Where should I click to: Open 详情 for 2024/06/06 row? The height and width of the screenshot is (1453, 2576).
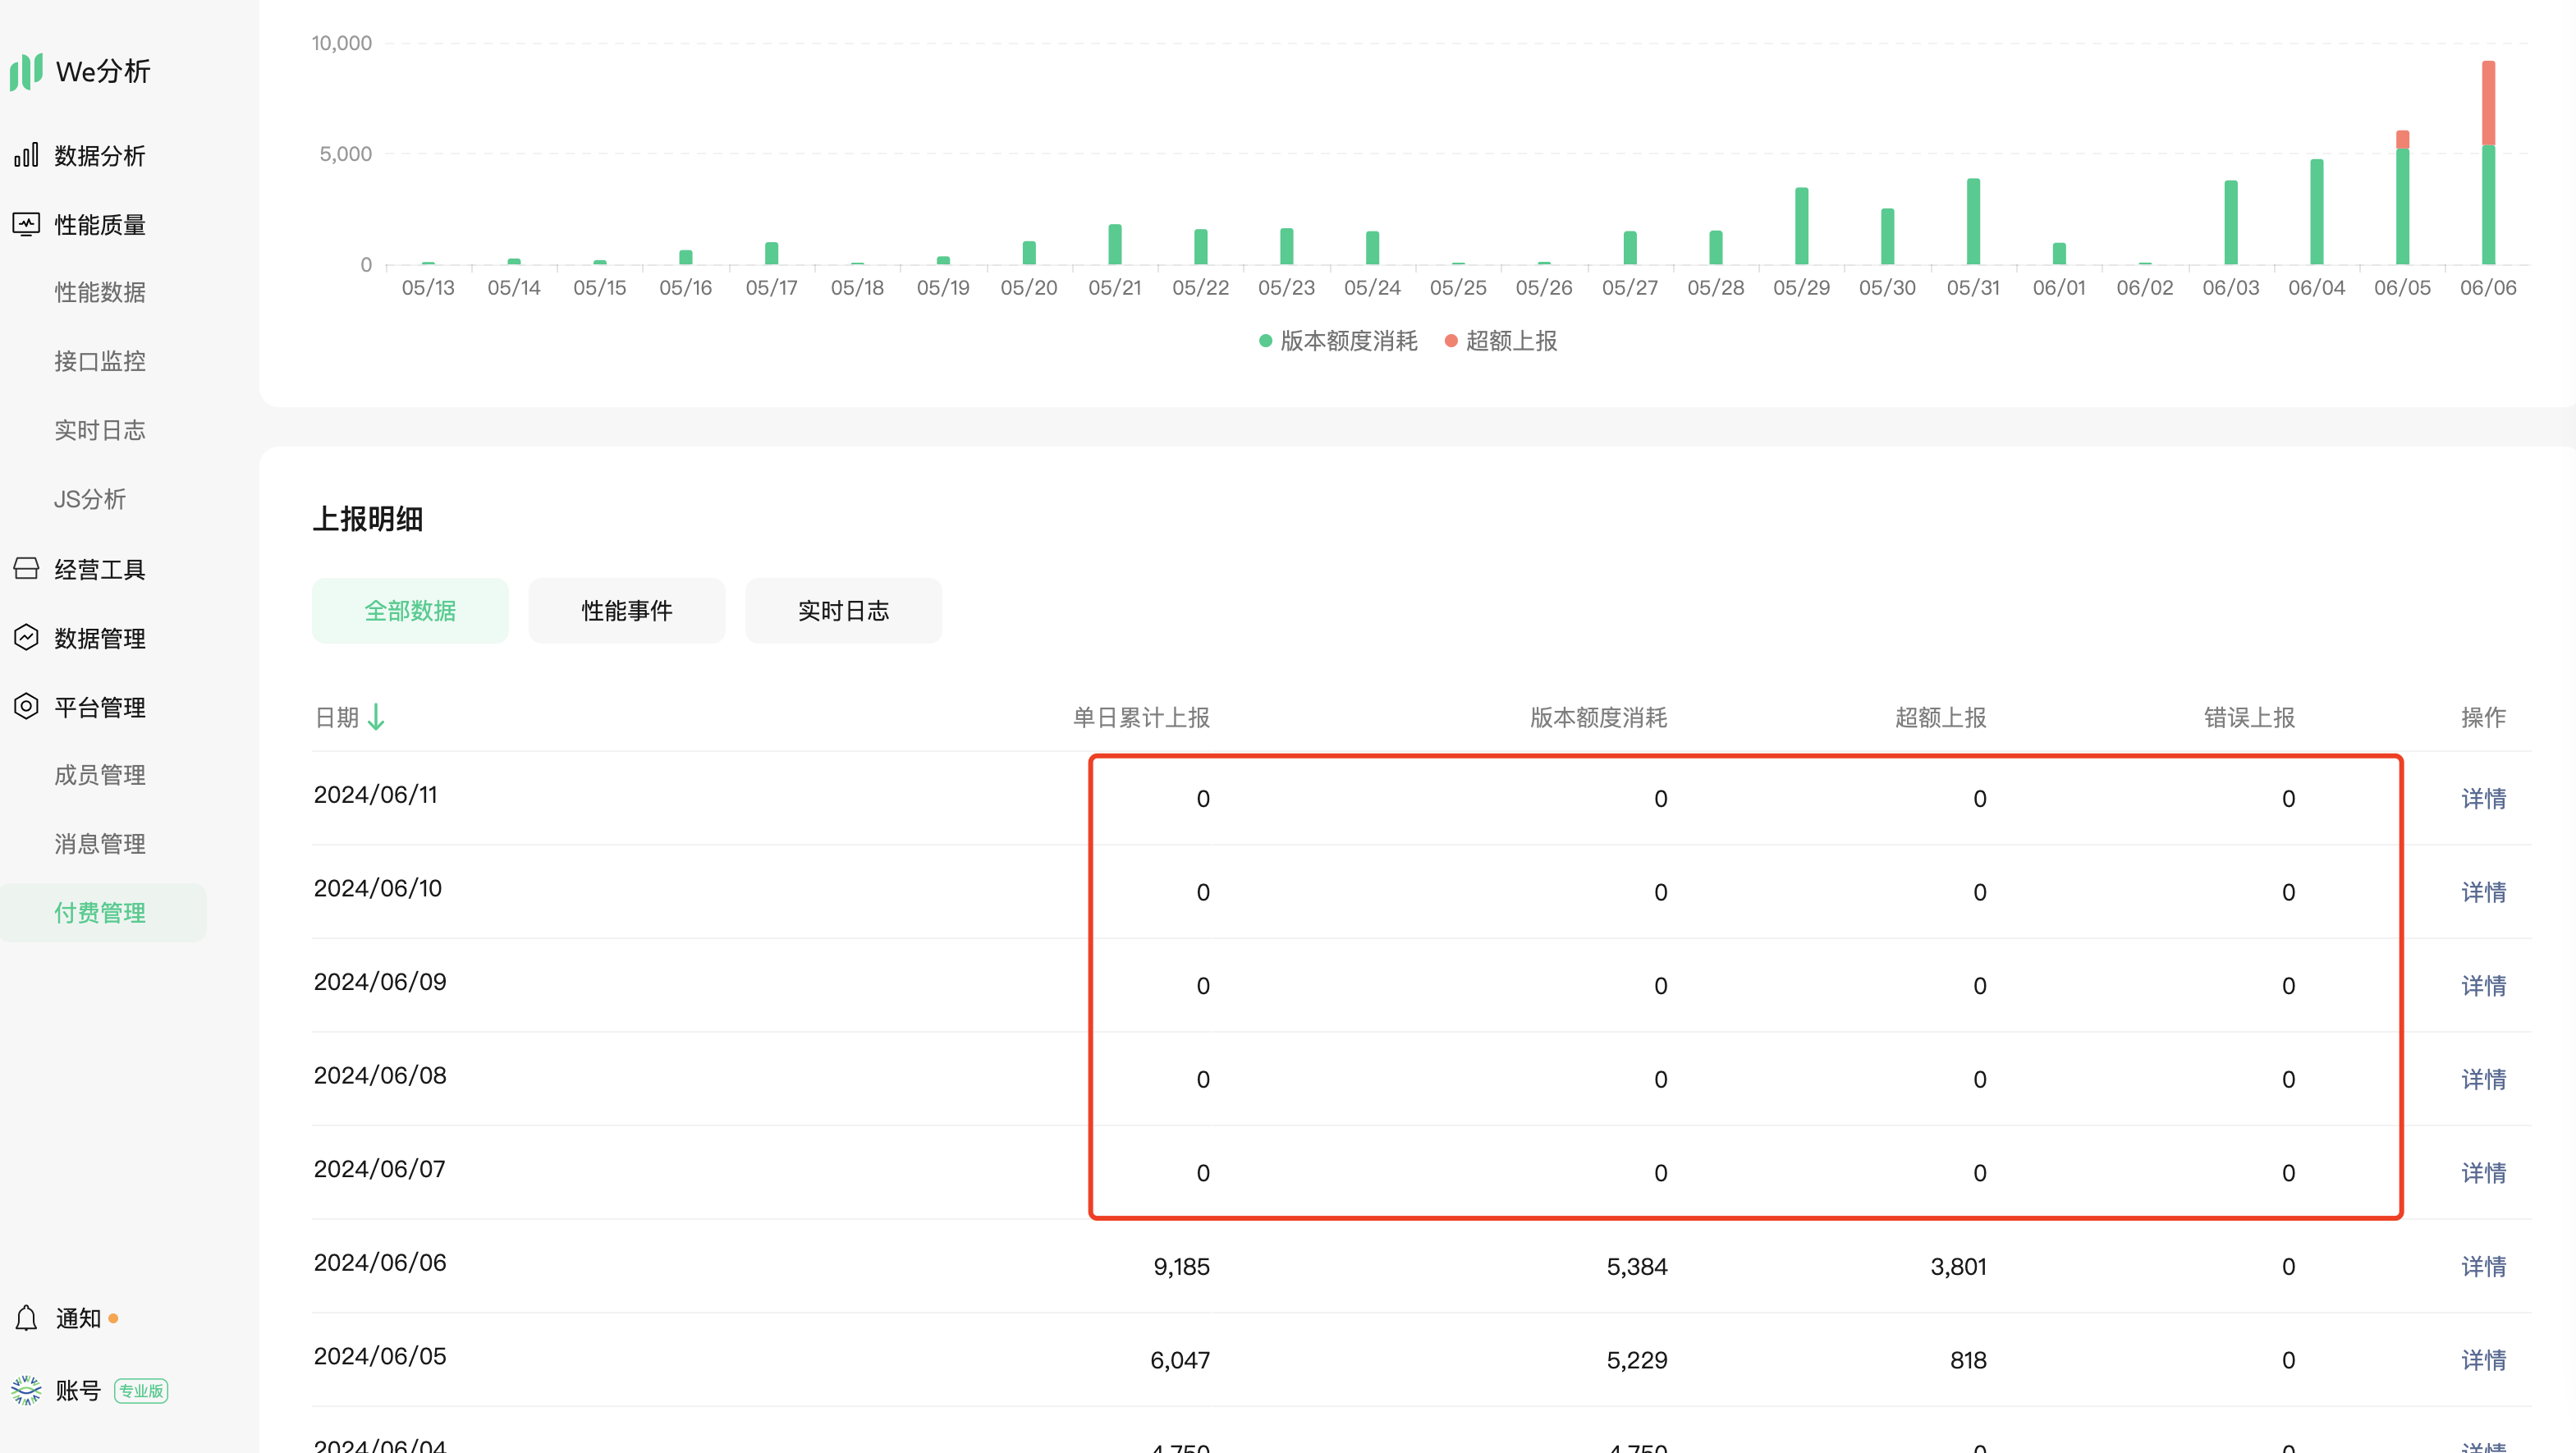pos(2482,1266)
